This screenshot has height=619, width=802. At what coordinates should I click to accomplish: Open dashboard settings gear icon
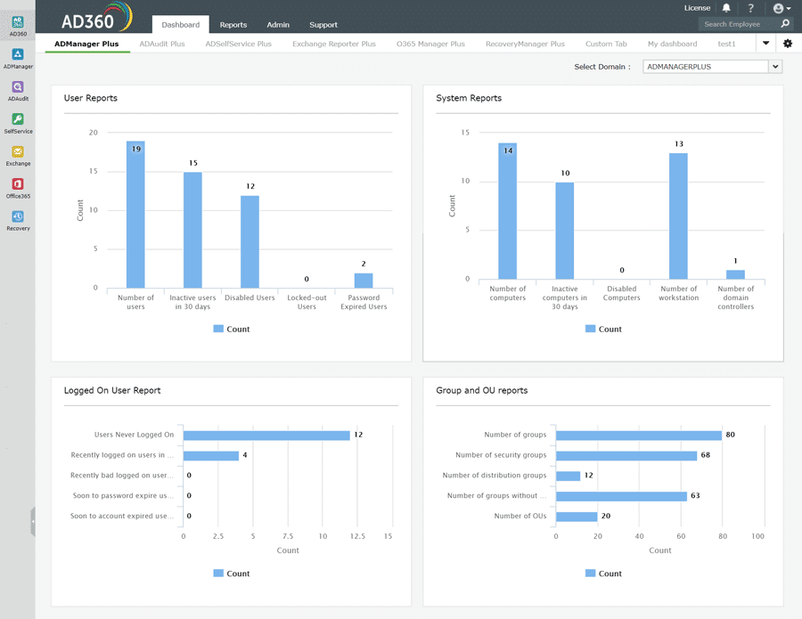click(788, 44)
